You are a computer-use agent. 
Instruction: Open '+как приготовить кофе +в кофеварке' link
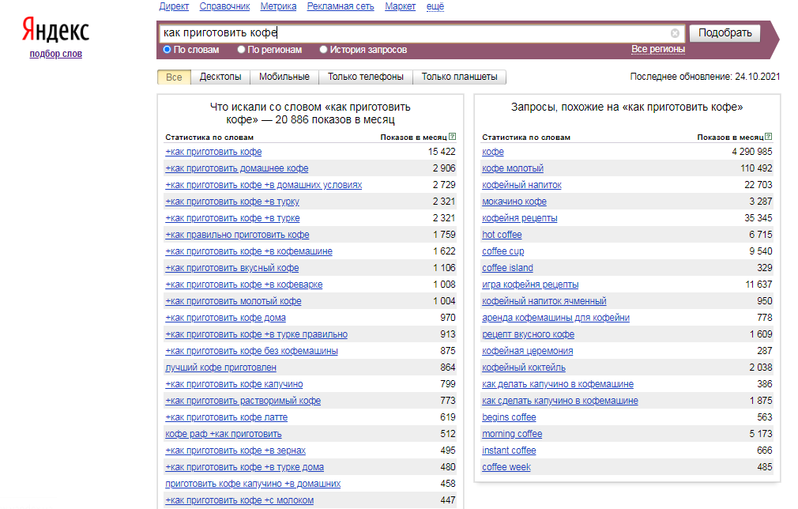click(x=244, y=285)
